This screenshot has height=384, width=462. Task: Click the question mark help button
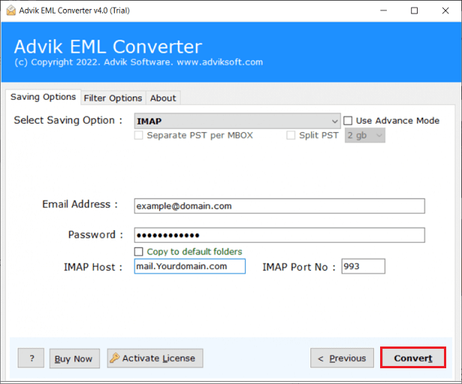31,358
